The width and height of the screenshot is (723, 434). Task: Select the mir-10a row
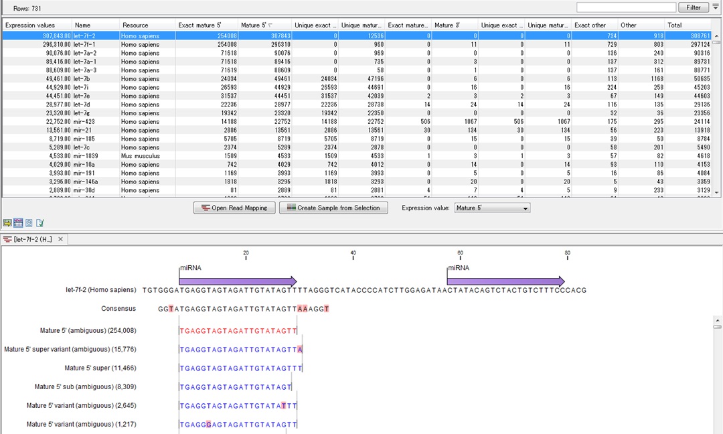[x=357, y=165]
